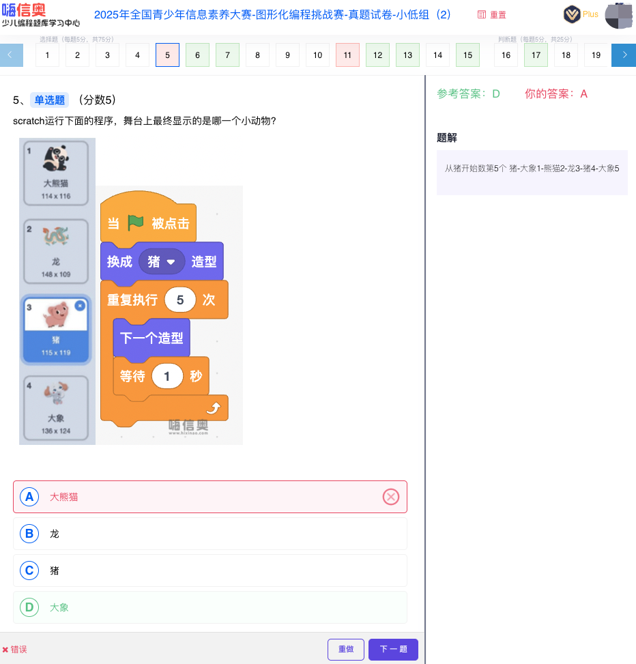Click the 重置 reset icon
The image size is (636, 664).
tap(482, 15)
